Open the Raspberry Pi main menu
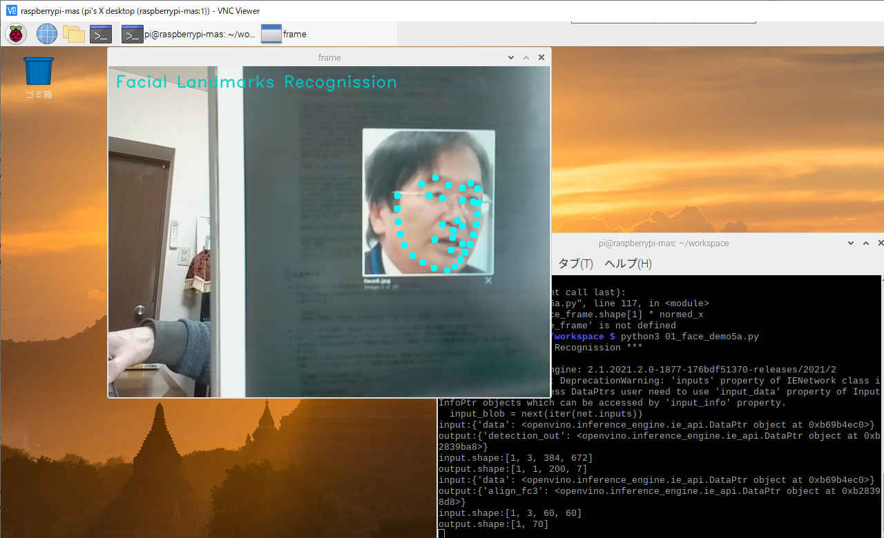The width and height of the screenshot is (884, 538). (16, 33)
